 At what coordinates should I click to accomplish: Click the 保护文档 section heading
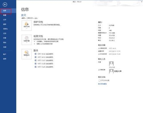coord(38,22)
